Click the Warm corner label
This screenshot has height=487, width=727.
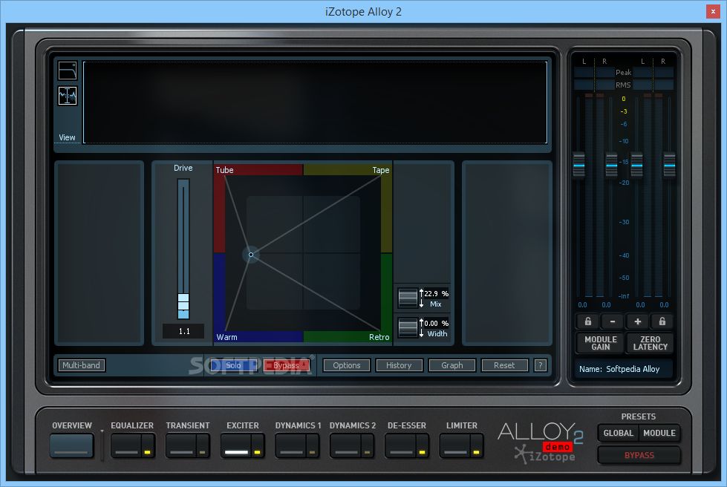[226, 337]
